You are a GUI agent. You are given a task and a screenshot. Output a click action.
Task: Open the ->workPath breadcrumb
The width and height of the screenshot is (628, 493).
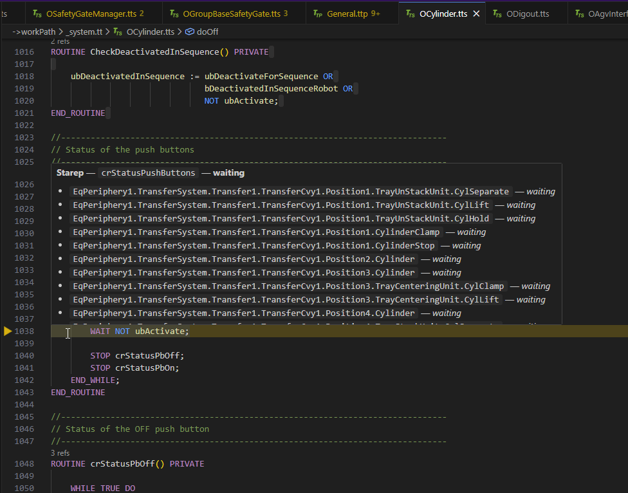33,32
